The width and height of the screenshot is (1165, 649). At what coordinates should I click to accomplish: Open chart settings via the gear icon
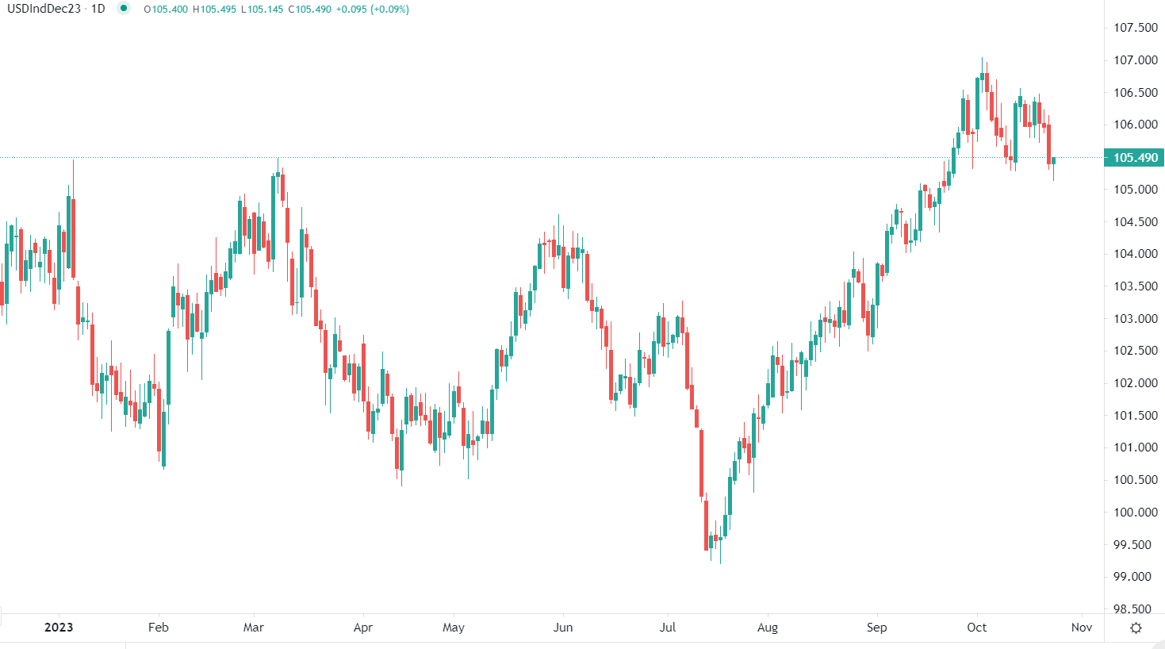click(x=1137, y=628)
